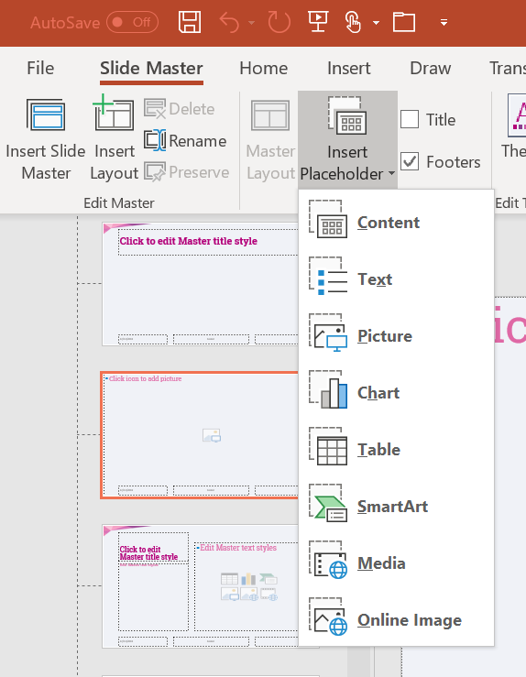Switch to the Draw tab

tap(430, 68)
